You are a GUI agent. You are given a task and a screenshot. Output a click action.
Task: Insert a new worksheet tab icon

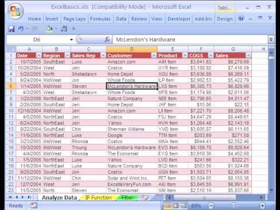point(145,198)
